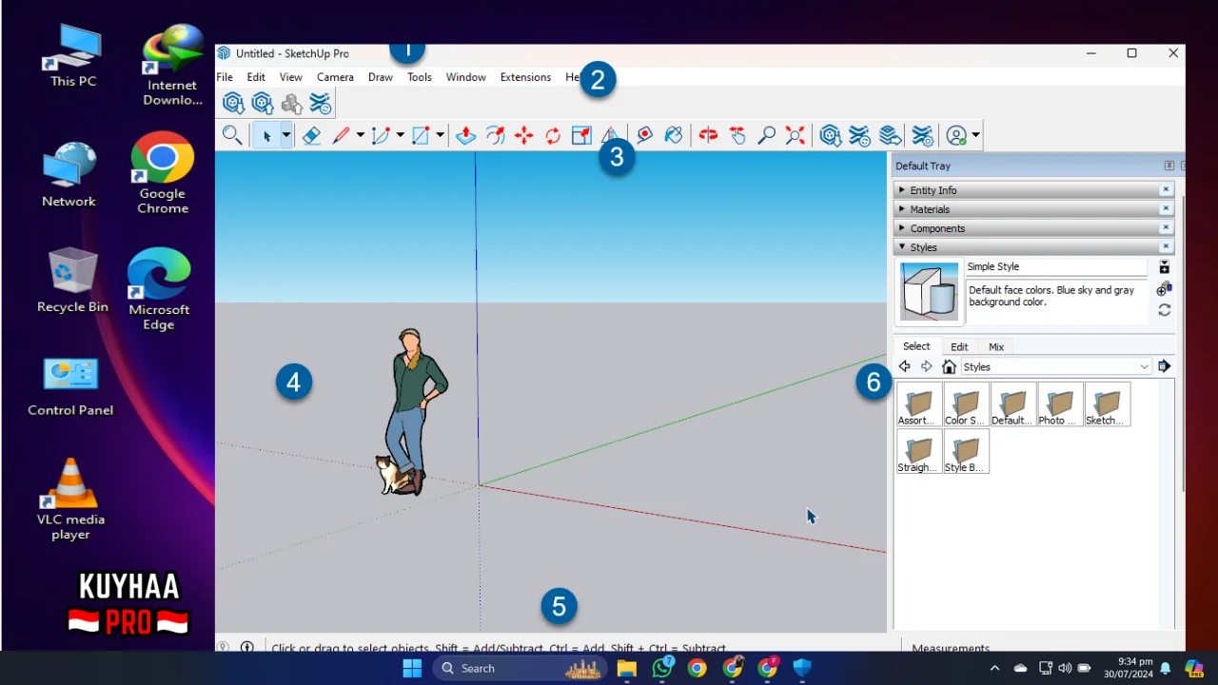Open the Extension Manager icon

tap(922, 136)
